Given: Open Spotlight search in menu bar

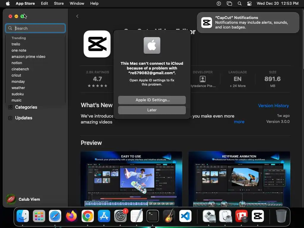Looking at the screenshot, I should point(240,4).
